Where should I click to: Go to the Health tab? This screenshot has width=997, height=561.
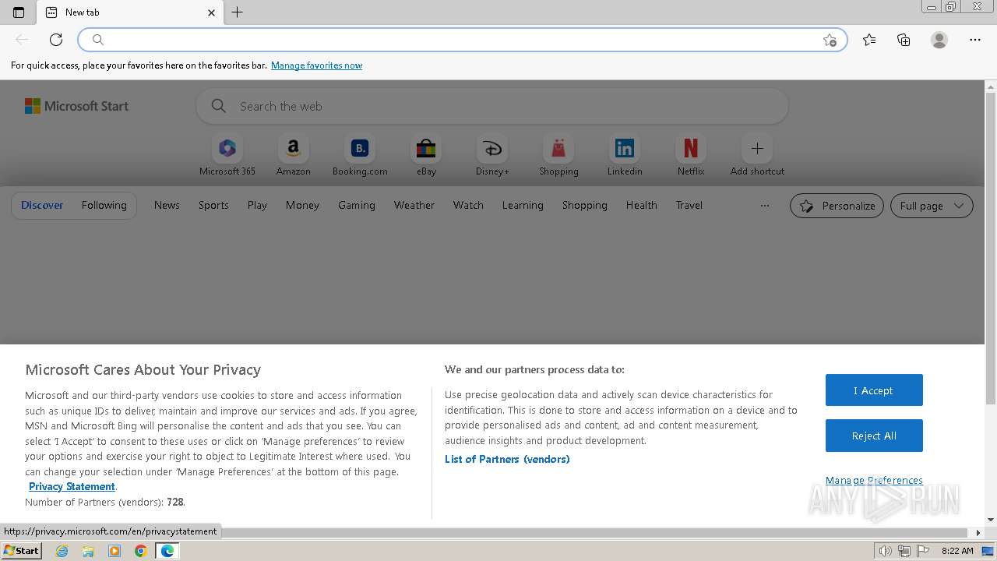(x=642, y=205)
